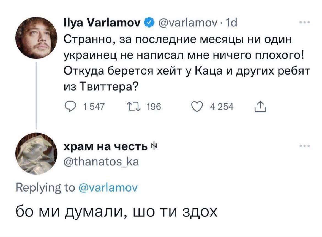The image size is (322, 237).
Task: Open the three-dot menu on Ilya Varlamov's tweet
Action: pyautogui.click(x=305, y=22)
